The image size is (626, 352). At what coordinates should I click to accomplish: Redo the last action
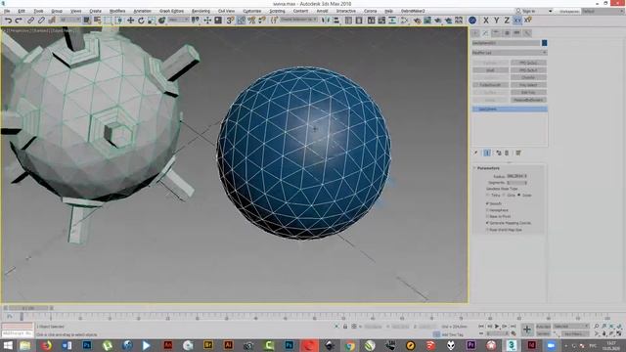click(x=19, y=21)
